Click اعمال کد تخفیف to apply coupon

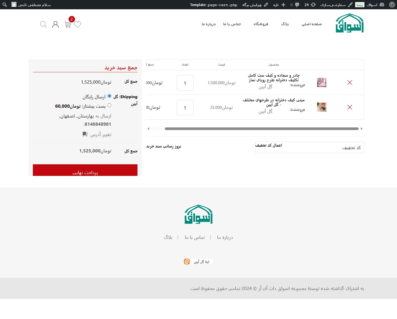click(269, 145)
